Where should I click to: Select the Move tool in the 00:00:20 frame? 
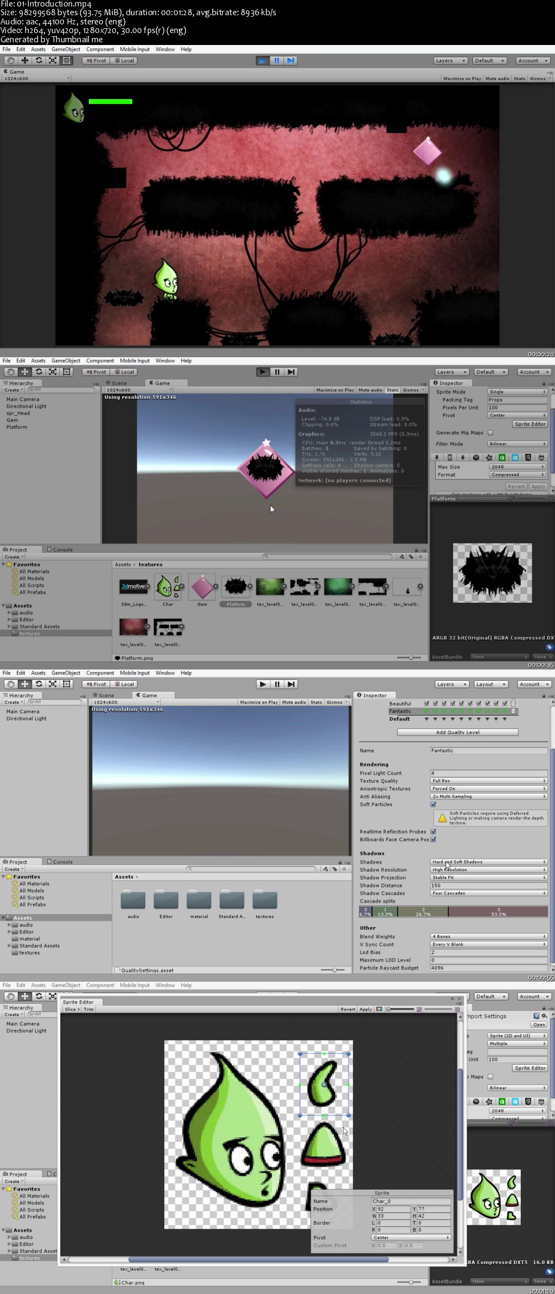[25, 61]
